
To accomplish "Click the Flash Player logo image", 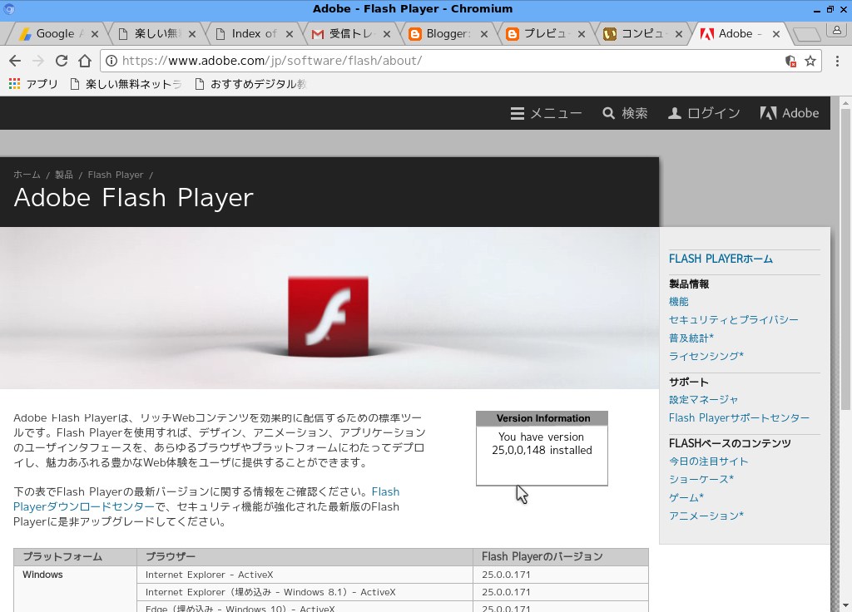I will point(328,317).
